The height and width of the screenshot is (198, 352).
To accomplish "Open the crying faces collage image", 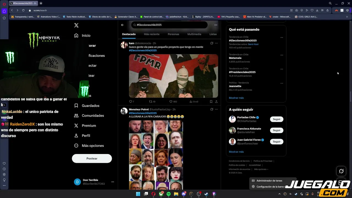I will [156, 155].
